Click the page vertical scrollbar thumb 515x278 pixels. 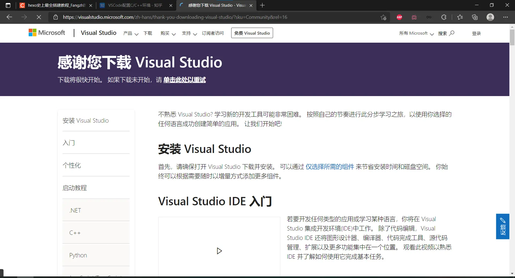(512, 38)
